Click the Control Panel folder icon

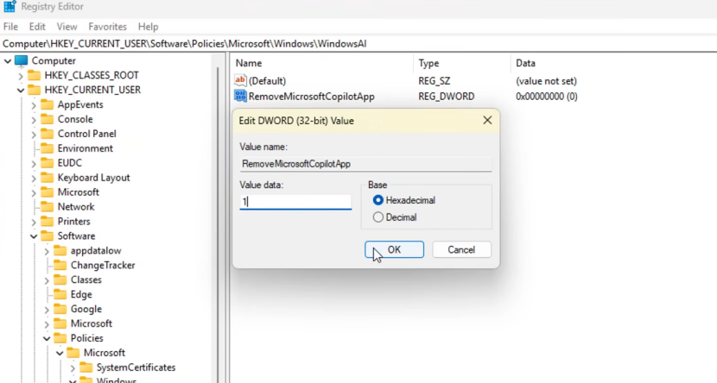(x=47, y=134)
